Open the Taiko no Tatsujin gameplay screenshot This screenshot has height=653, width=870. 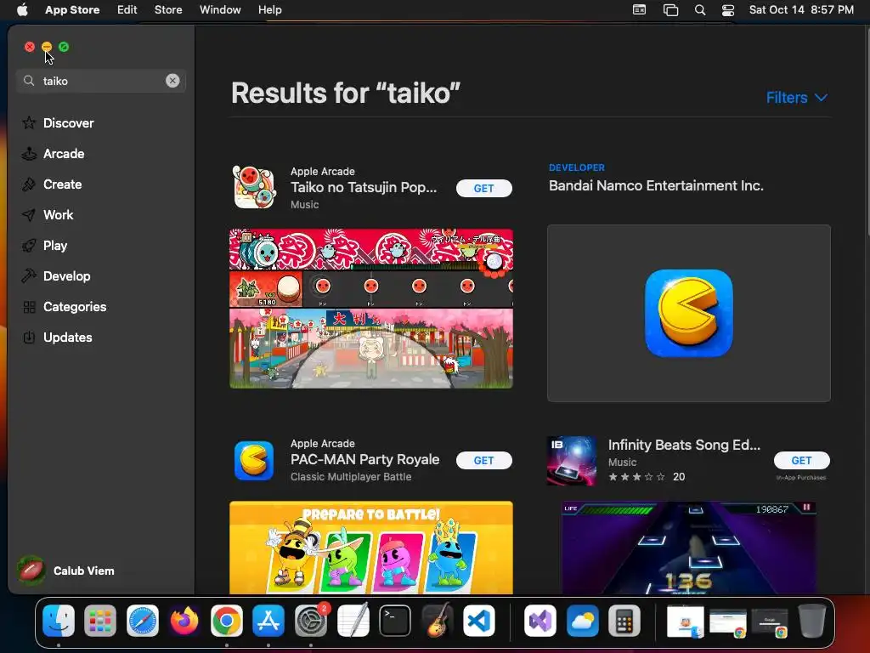[x=371, y=308]
